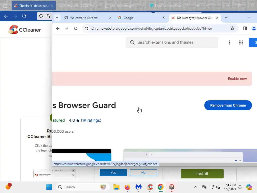This screenshot has width=257, height=193.
Task: Open Chrome side panel icon
Action: pyautogui.click(x=245, y=28)
